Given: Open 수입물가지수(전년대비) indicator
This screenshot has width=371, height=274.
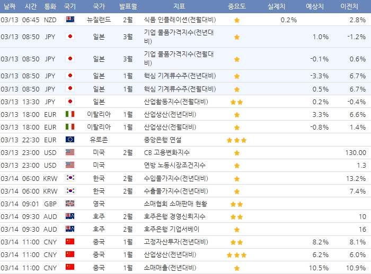Looking at the screenshot, I should 176,178.
